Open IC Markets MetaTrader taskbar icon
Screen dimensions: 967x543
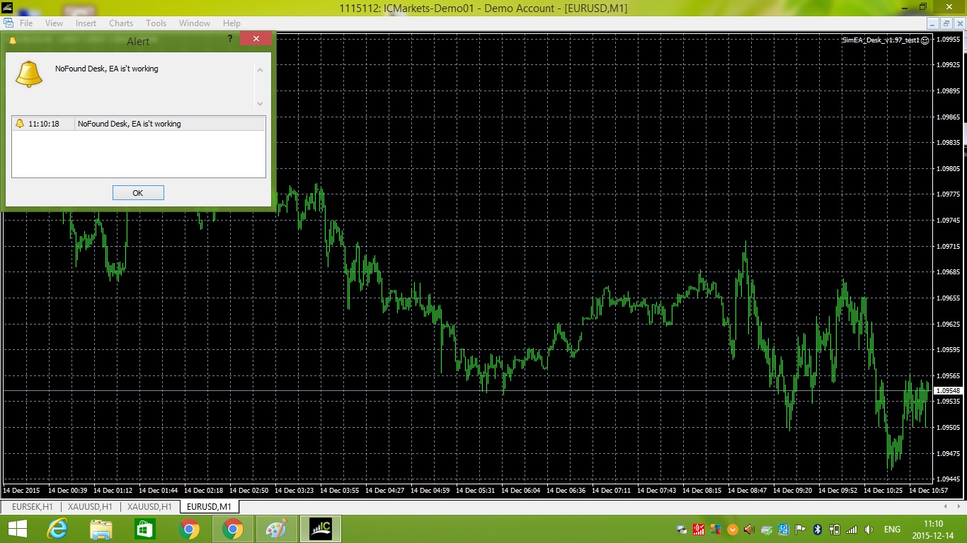(321, 529)
